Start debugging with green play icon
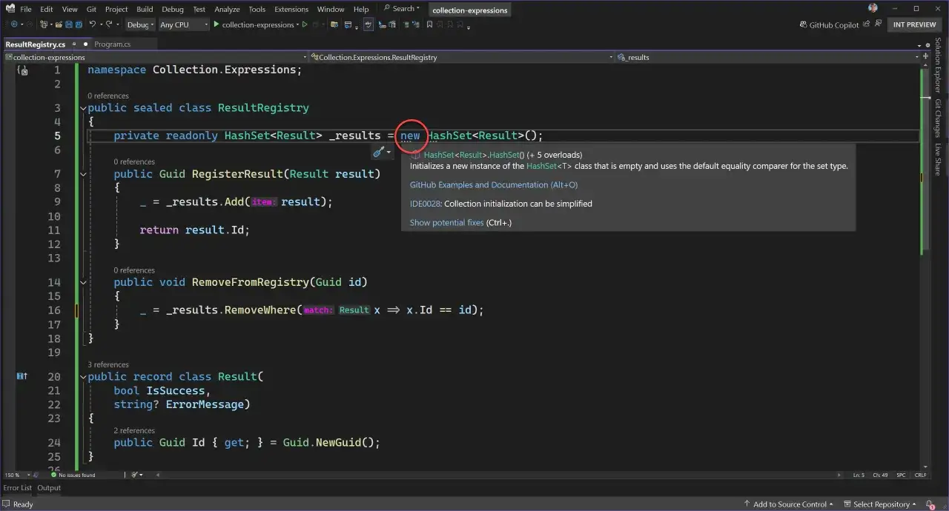The image size is (949, 511). pyautogui.click(x=216, y=24)
